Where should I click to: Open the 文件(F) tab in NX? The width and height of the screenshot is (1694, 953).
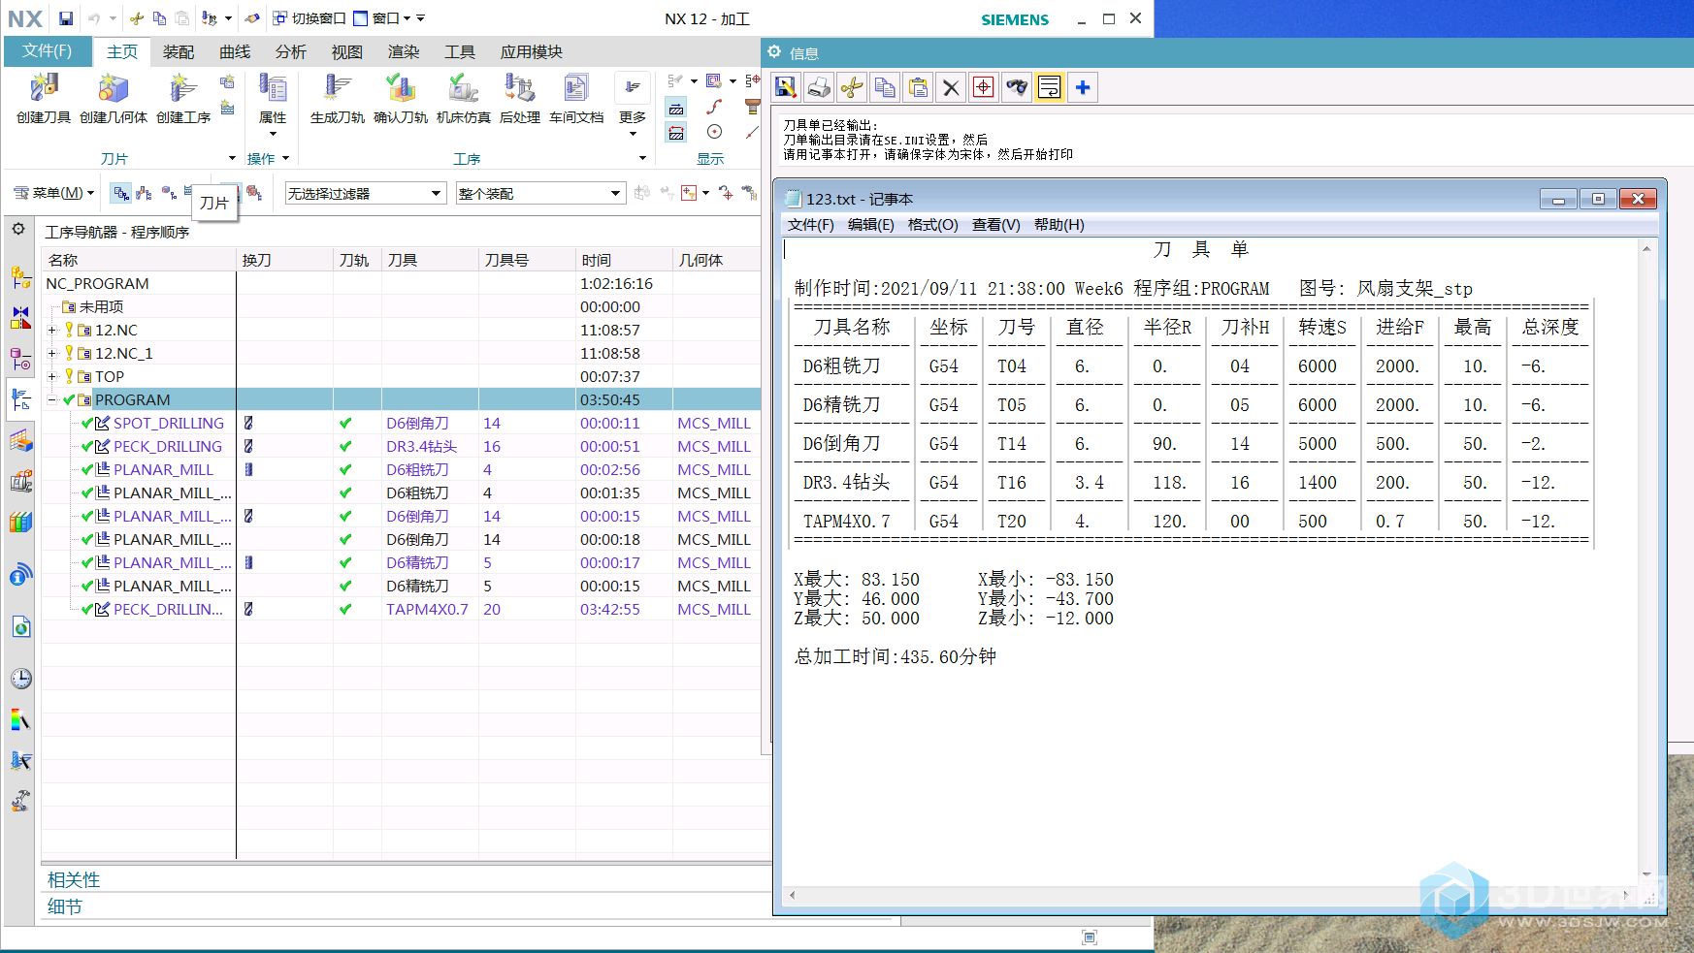point(48,51)
